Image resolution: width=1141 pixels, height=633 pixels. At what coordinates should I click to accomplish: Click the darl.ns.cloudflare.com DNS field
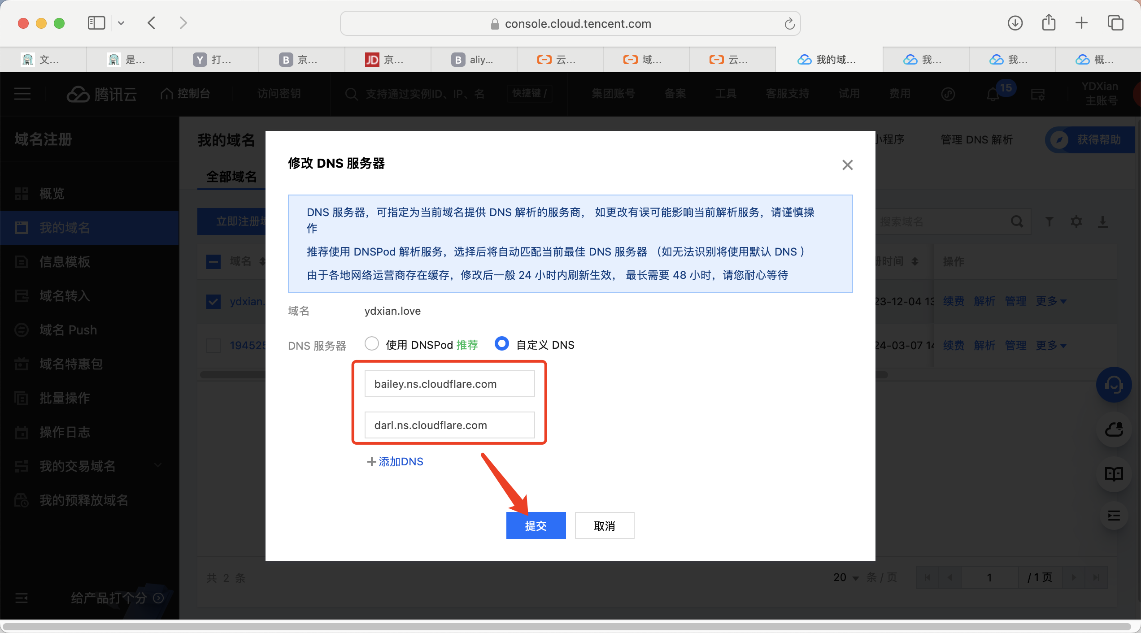click(449, 425)
